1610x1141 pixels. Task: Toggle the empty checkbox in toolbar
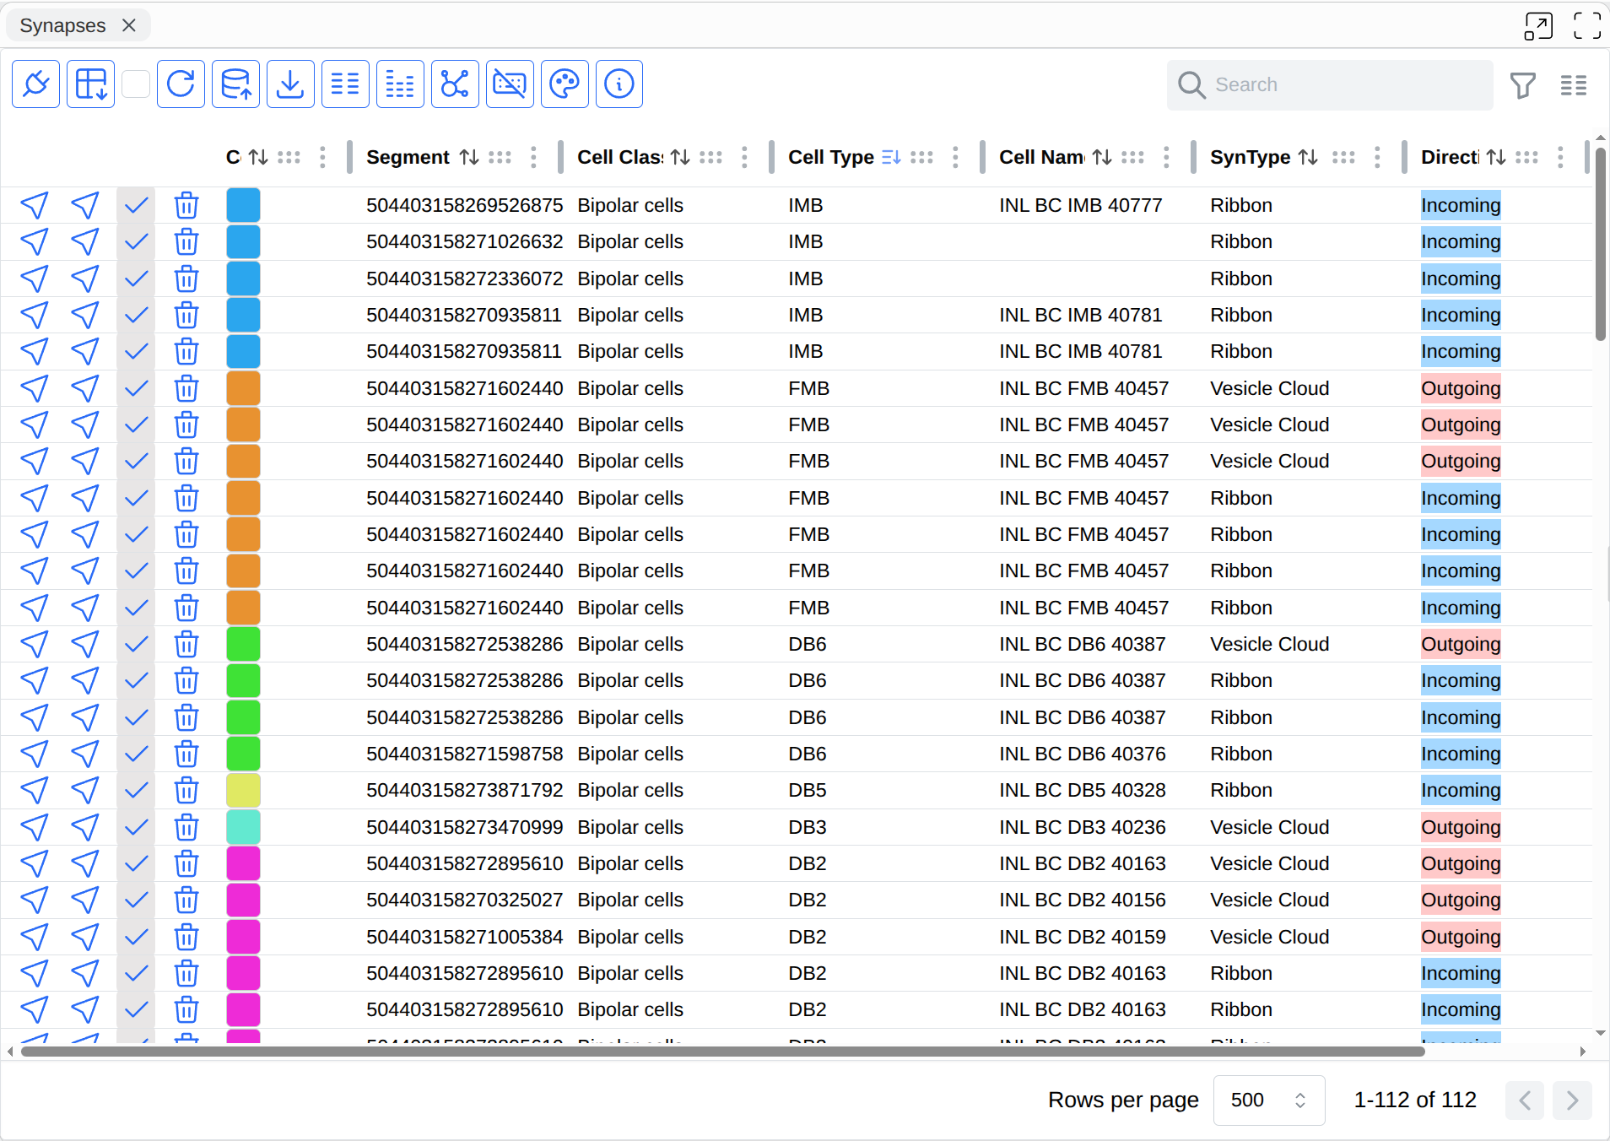coord(136,84)
